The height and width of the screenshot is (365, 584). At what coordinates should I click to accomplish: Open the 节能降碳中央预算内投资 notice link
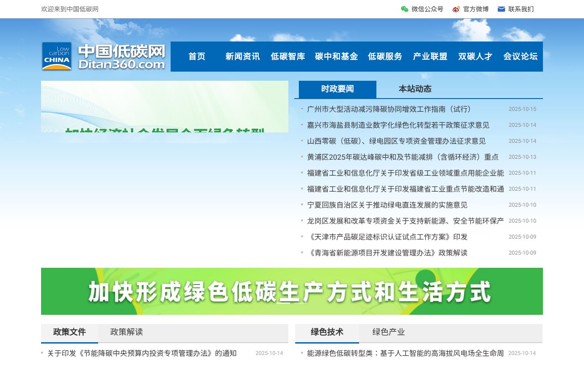pos(141,353)
